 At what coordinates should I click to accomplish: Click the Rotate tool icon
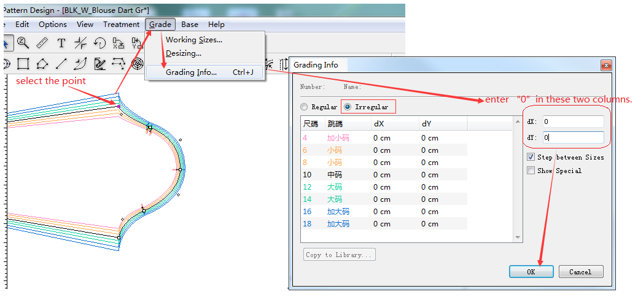(x=99, y=43)
